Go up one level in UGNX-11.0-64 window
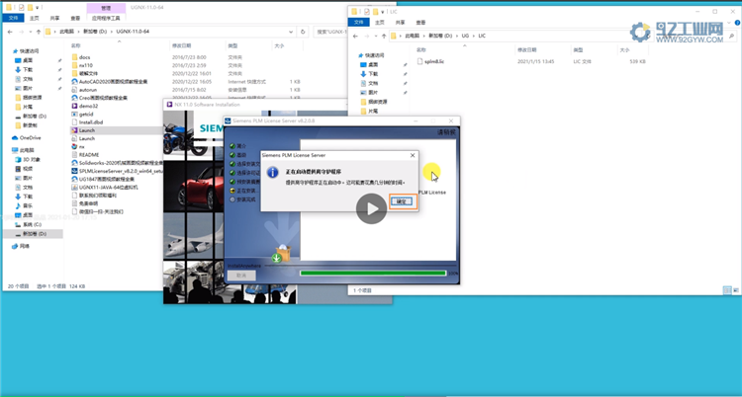Image resolution: width=742 pixels, height=397 pixels. click(x=38, y=32)
